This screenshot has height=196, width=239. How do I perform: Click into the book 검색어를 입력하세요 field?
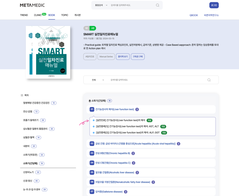pos(157,80)
